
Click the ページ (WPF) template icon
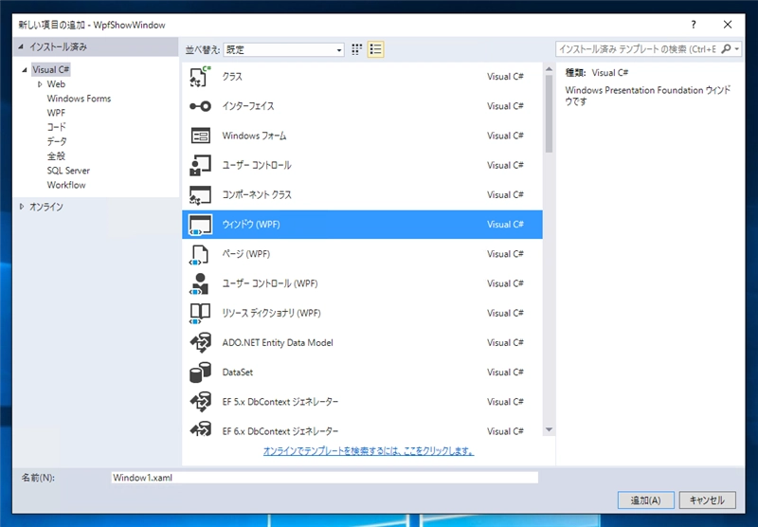200,254
